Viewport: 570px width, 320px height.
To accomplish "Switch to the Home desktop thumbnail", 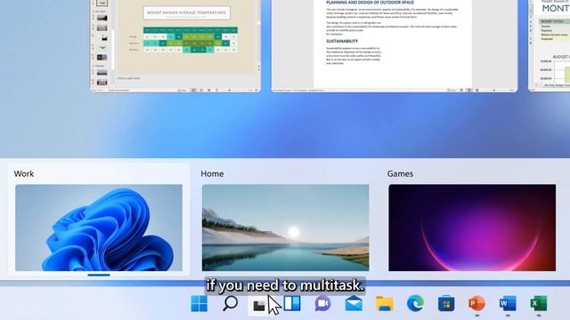I will [x=285, y=228].
